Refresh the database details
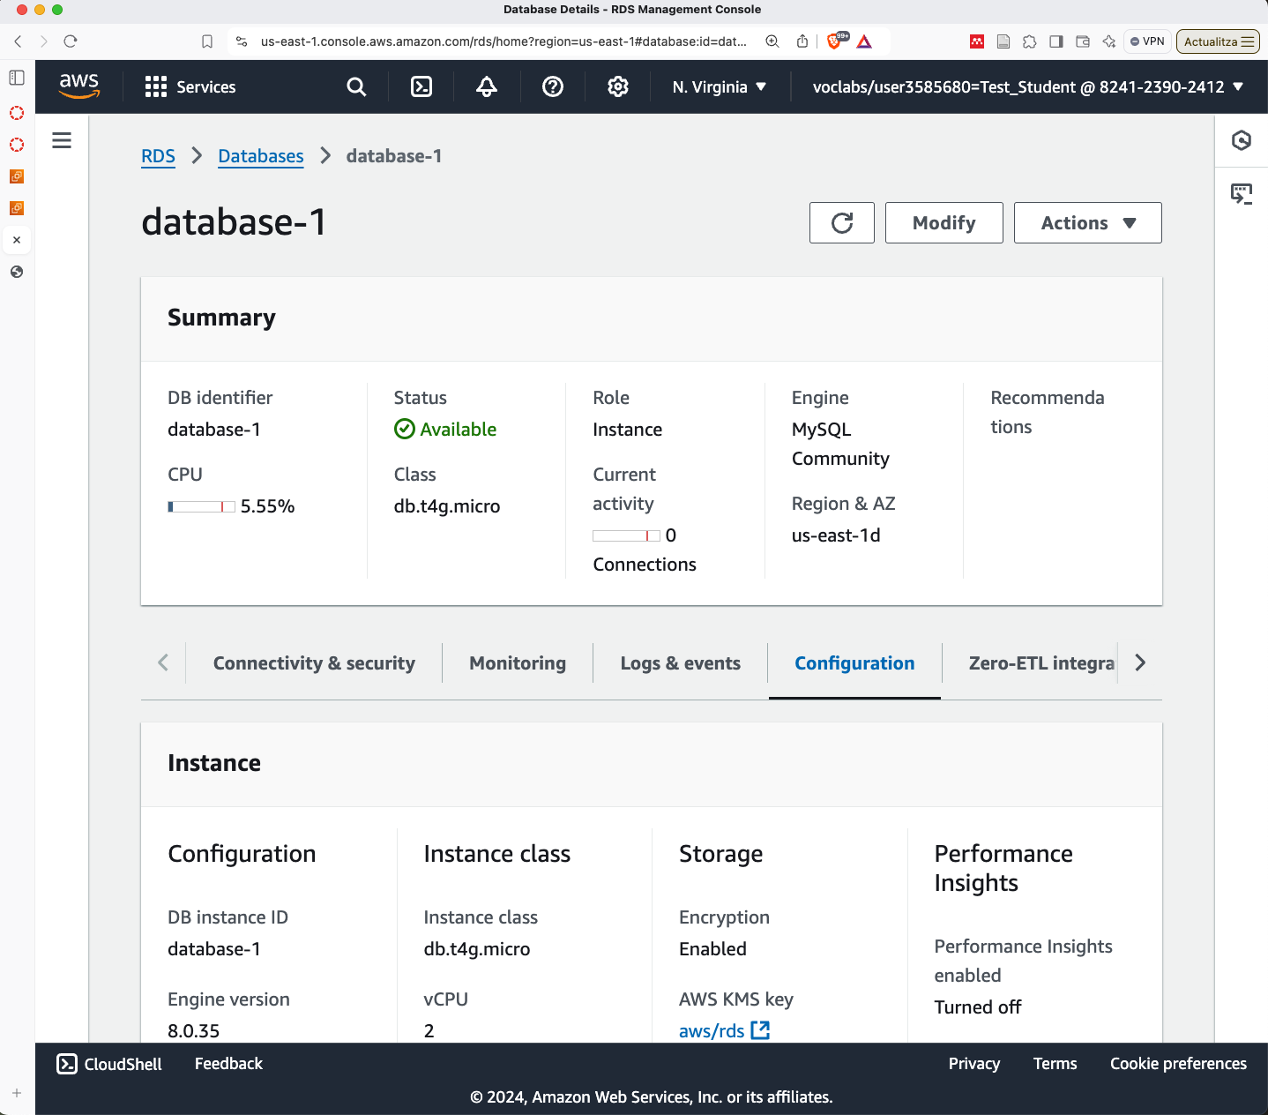This screenshot has height=1115, width=1268. 842,222
